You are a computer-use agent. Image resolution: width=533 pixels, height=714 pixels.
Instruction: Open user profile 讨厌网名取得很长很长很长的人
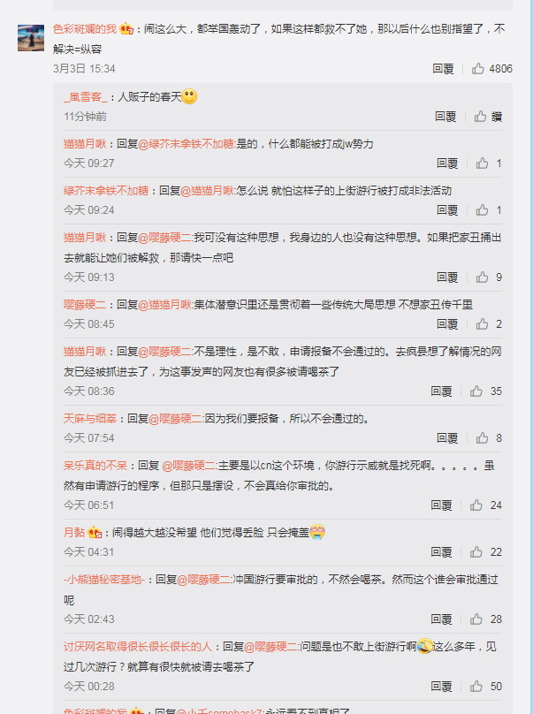[138, 647]
